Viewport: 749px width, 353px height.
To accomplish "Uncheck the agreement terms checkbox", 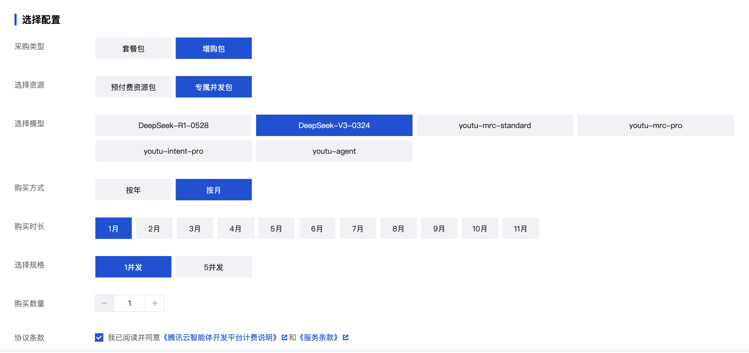I will pos(99,337).
